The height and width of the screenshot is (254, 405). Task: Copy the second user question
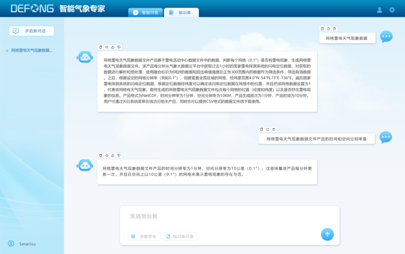point(261,129)
